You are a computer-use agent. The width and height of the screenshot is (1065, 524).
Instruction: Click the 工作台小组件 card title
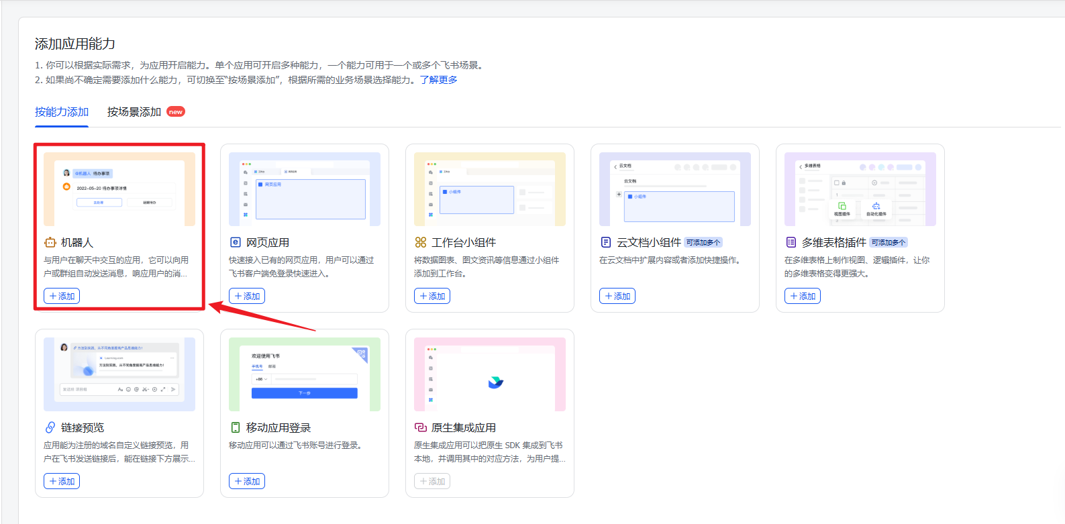coord(464,242)
